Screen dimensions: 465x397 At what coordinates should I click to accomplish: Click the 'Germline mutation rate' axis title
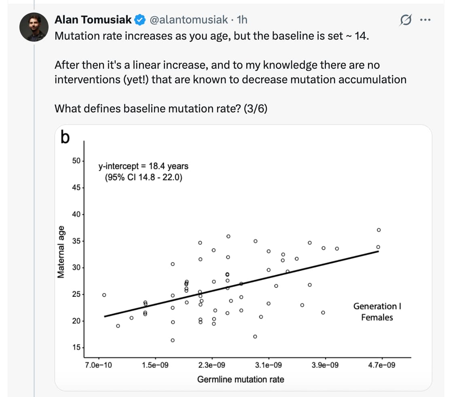pyautogui.click(x=241, y=379)
